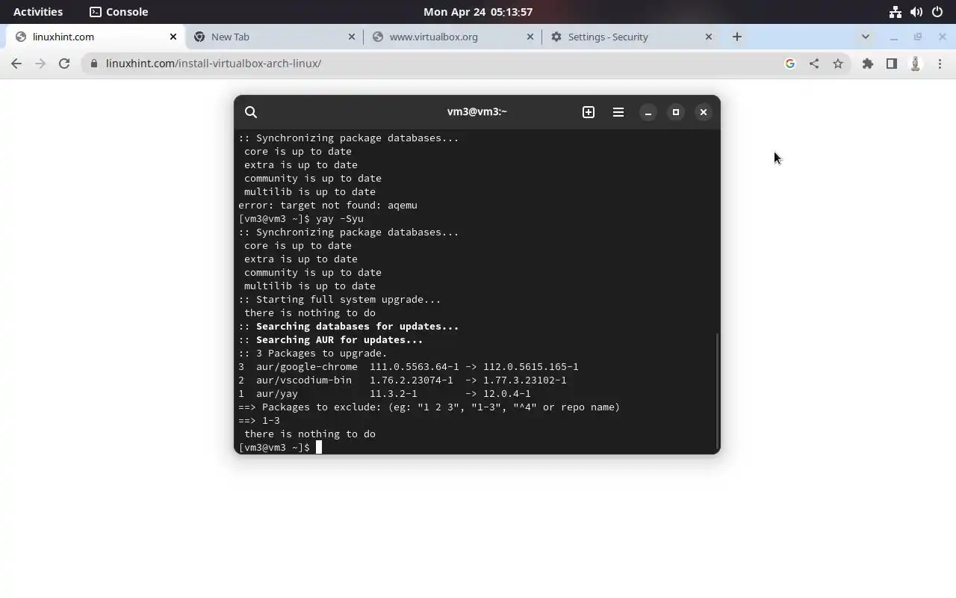Open the Extensions puzzle icon
956x598 pixels.
[868, 64]
